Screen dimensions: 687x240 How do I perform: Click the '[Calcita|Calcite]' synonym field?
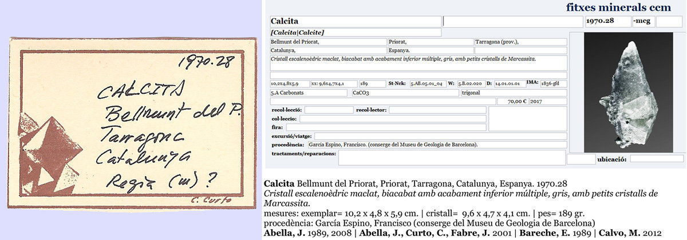coord(355,33)
